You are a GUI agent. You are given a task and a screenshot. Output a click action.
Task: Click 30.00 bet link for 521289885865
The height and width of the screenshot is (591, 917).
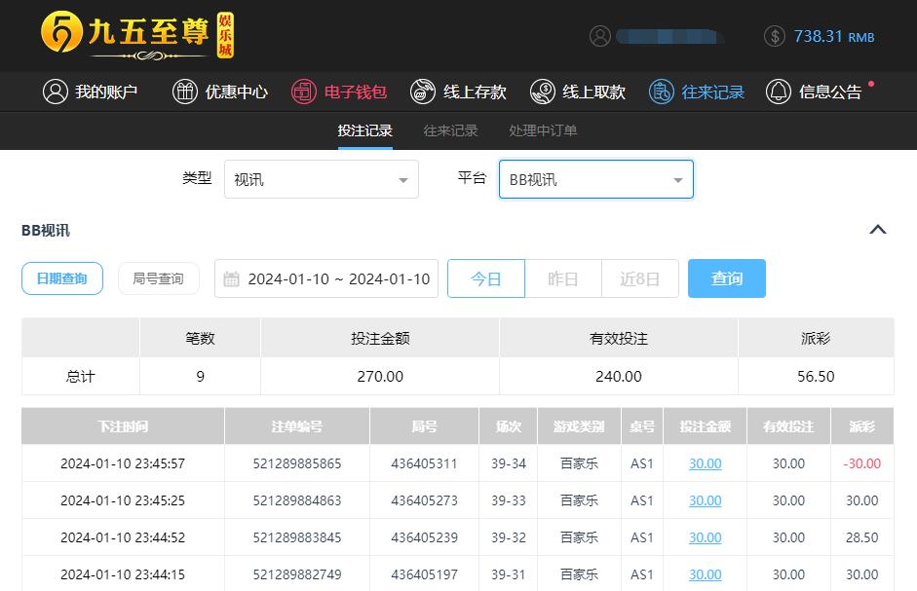point(705,463)
